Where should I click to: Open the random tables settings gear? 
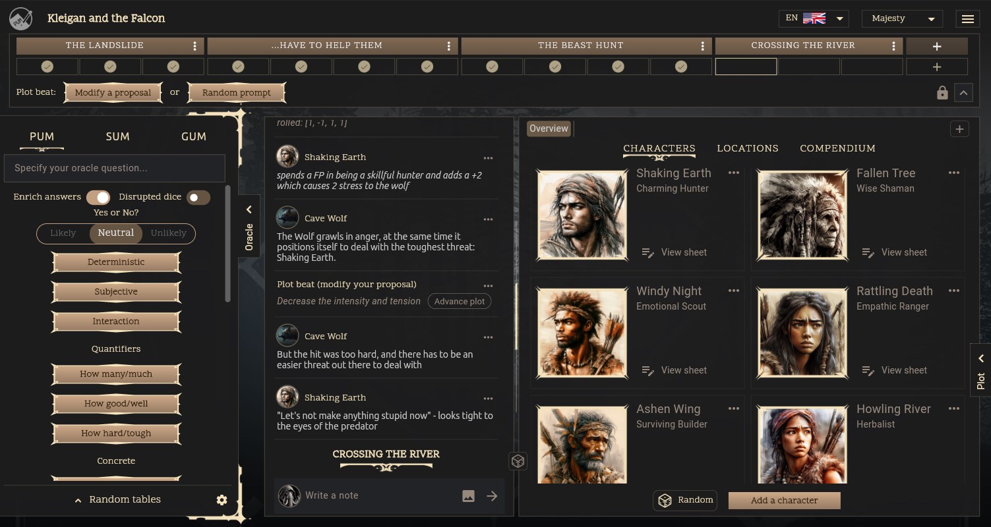[x=222, y=500]
